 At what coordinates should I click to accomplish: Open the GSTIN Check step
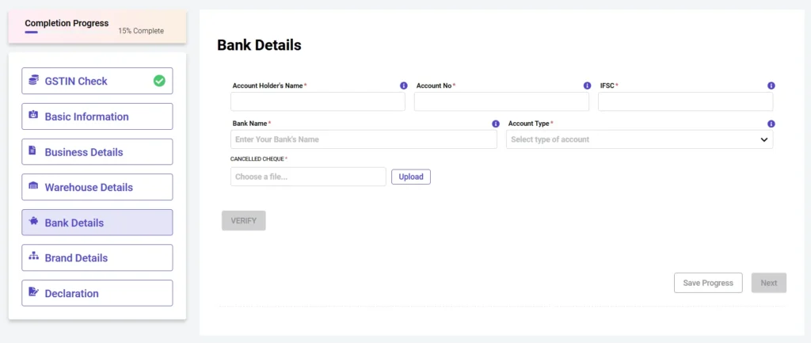pyautogui.click(x=97, y=81)
